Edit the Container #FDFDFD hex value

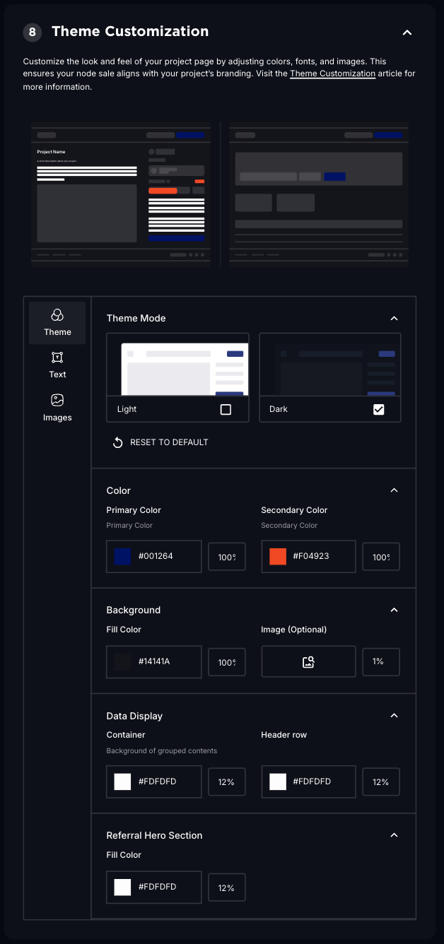[x=157, y=781]
